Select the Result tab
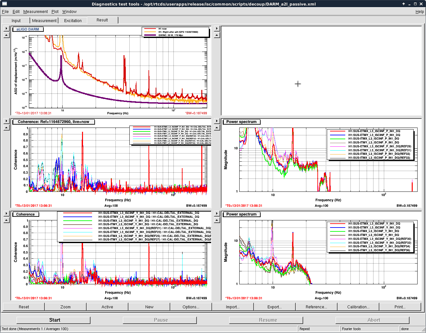This screenshot has width=426, height=333. (102, 20)
